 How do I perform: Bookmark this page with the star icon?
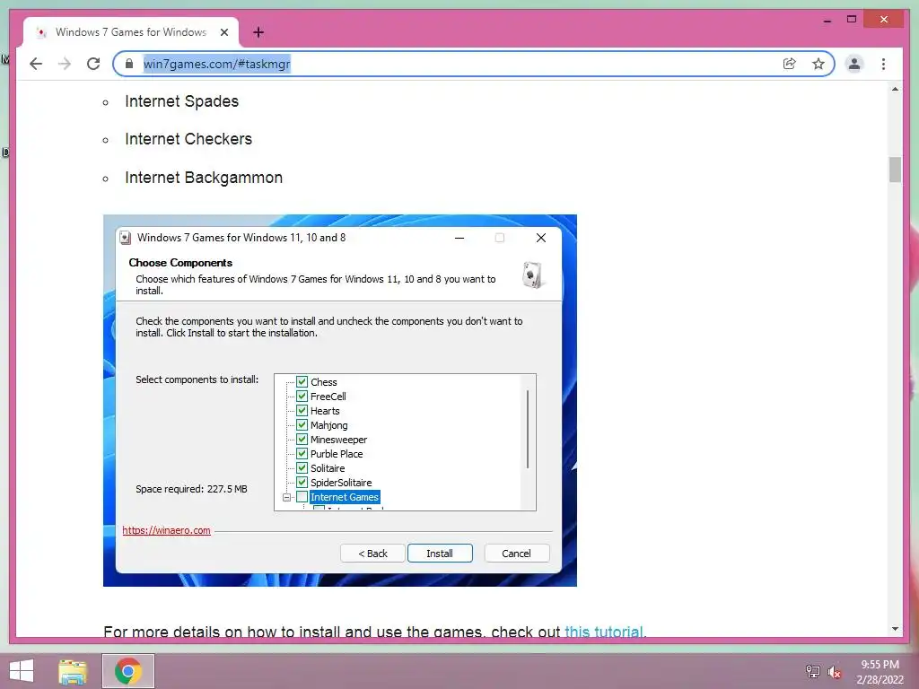(x=818, y=64)
